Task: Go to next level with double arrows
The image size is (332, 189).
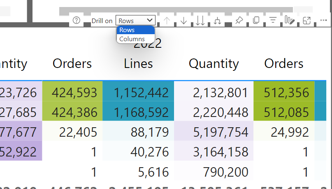Action: [200, 21]
